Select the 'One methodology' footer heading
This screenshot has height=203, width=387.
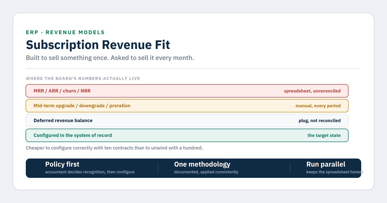click(x=202, y=164)
